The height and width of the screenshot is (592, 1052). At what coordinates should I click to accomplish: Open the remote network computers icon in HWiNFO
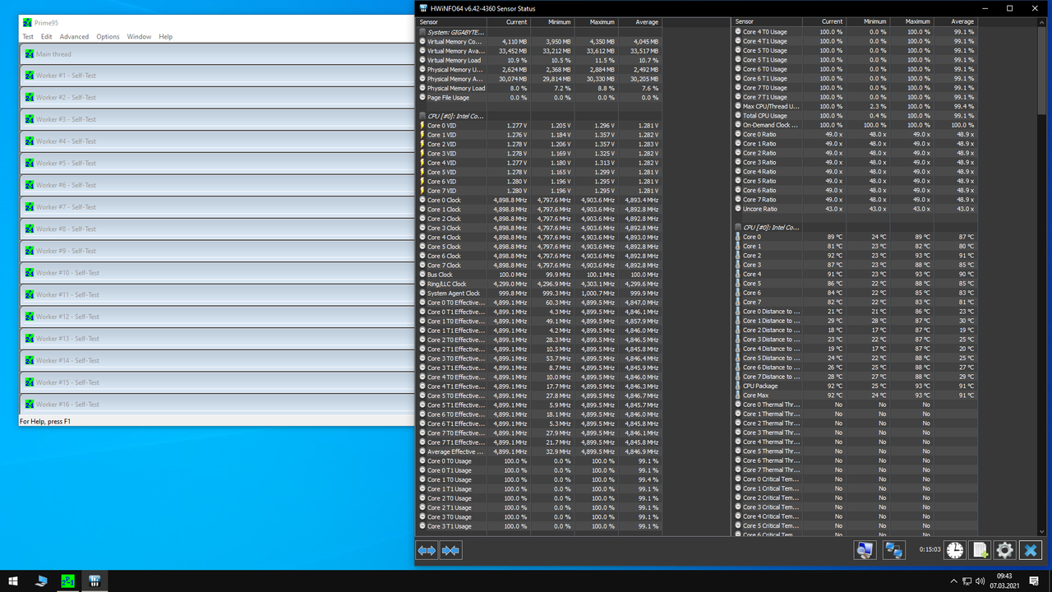[x=894, y=550]
